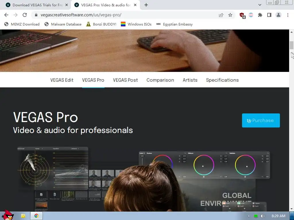Close the Download VEGAS Trials tab
Screen dimensions: 294x220
tap(67, 5)
